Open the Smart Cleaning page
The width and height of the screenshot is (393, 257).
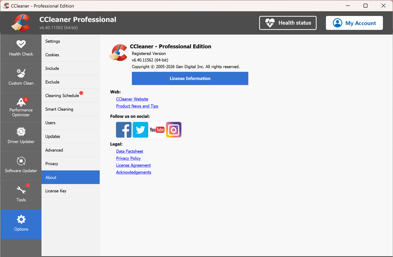(x=71, y=109)
